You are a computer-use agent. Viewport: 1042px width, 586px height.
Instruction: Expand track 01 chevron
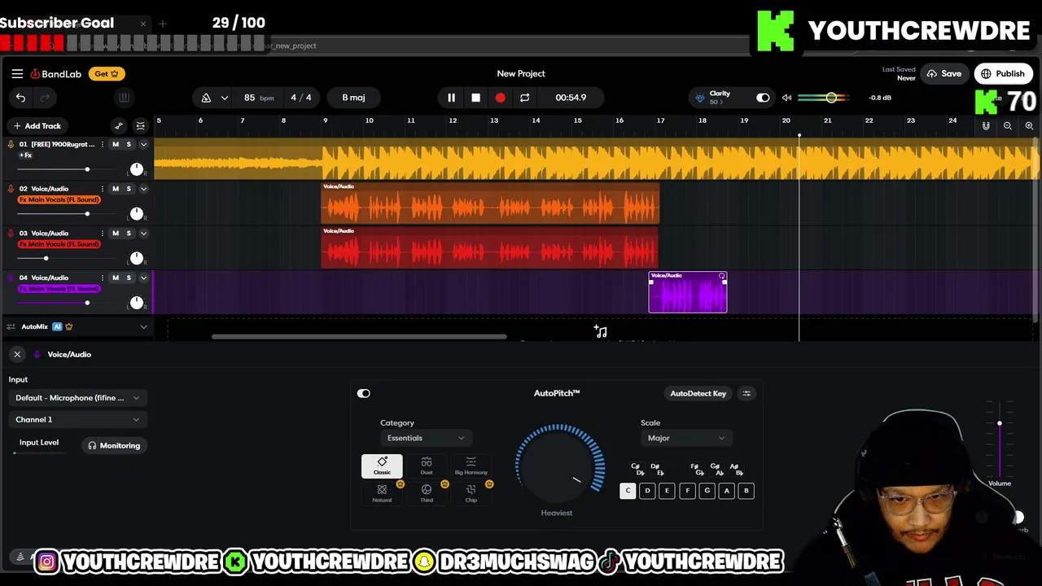click(143, 144)
